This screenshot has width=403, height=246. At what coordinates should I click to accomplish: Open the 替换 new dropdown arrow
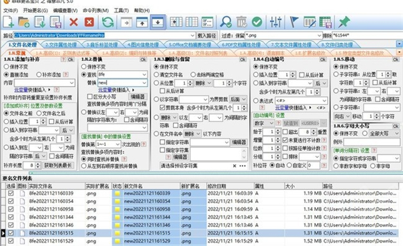pos(144,83)
